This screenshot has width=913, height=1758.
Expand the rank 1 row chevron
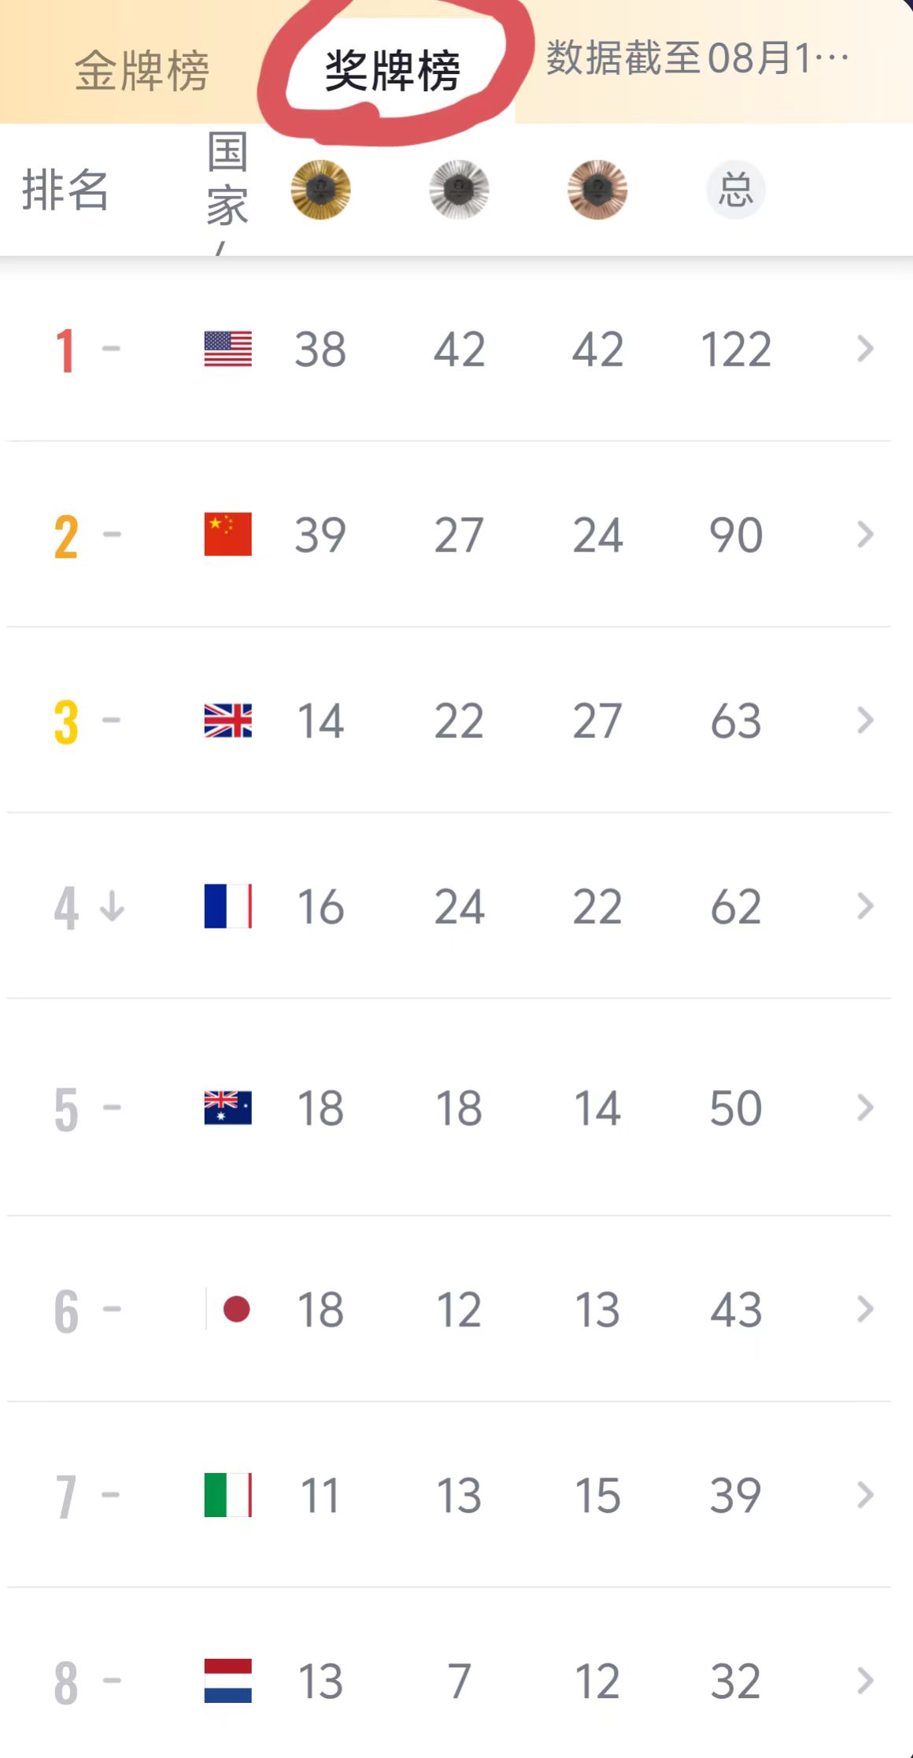pyautogui.click(x=865, y=349)
